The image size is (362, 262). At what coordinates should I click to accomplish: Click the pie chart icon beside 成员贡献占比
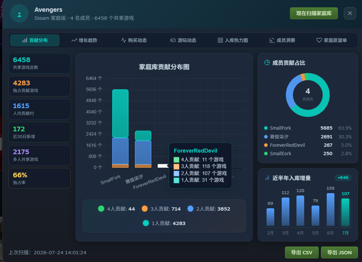267,62
